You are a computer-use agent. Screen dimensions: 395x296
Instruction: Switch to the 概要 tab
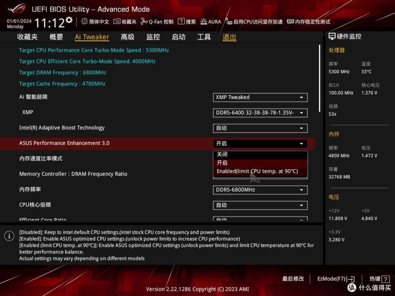click(56, 37)
